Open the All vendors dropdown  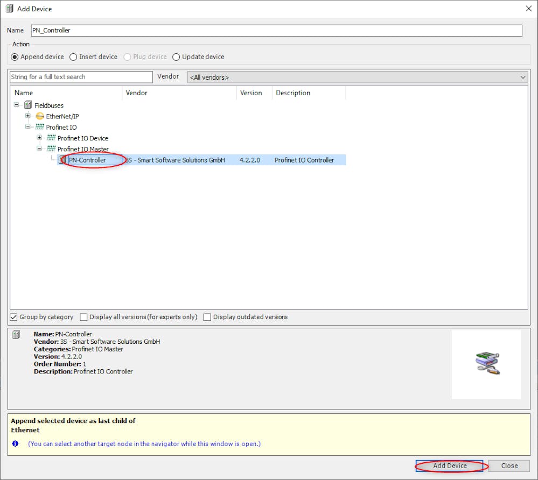click(x=358, y=77)
